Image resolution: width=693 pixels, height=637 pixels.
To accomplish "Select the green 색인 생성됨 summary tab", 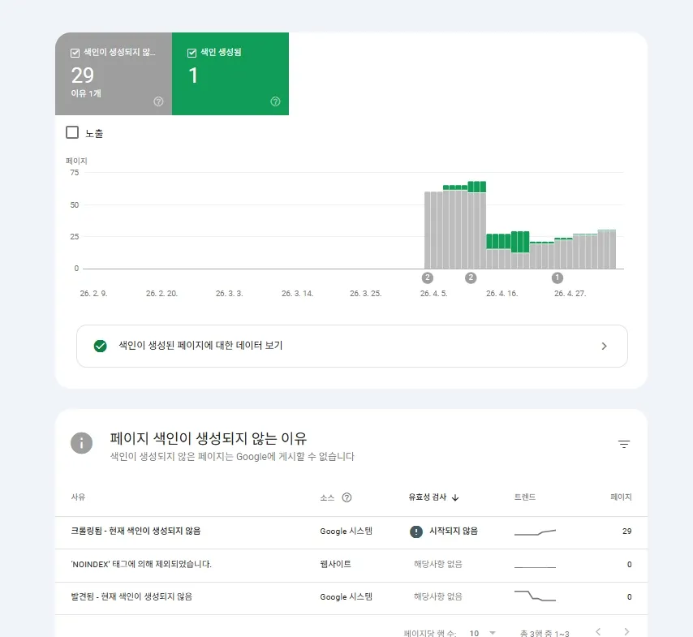I will tap(230, 74).
